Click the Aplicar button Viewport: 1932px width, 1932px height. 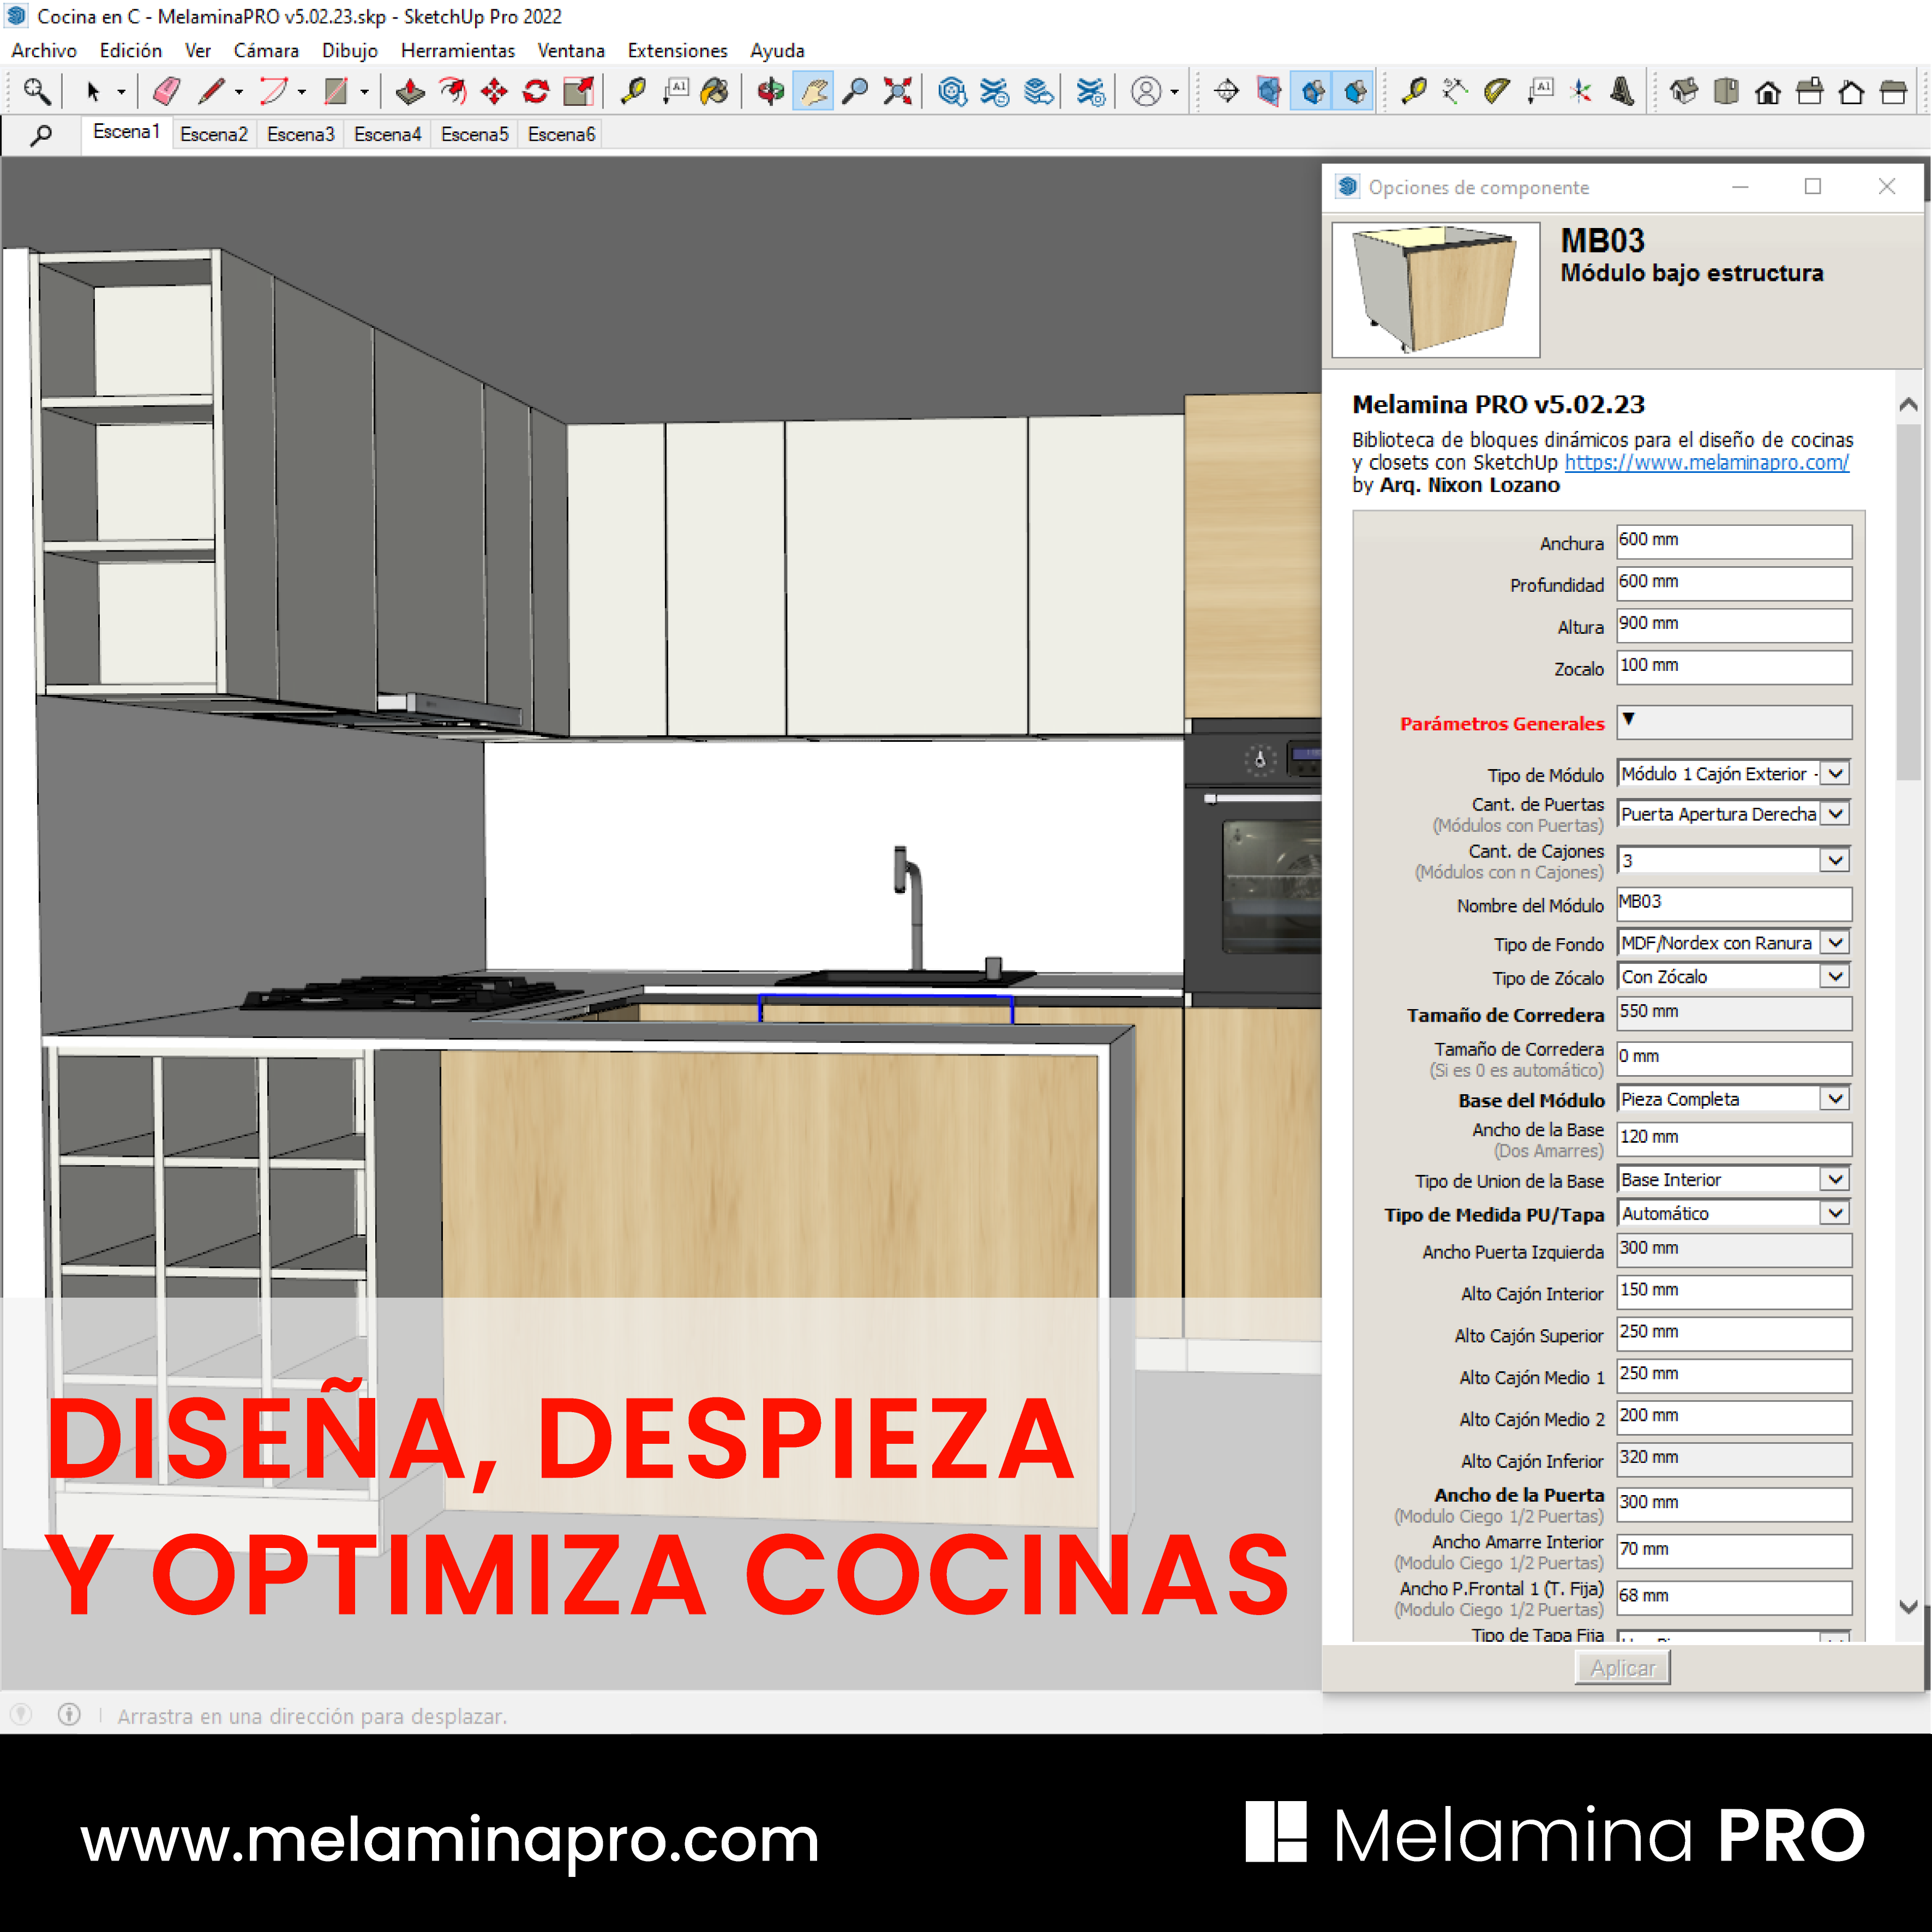[1622, 1667]
